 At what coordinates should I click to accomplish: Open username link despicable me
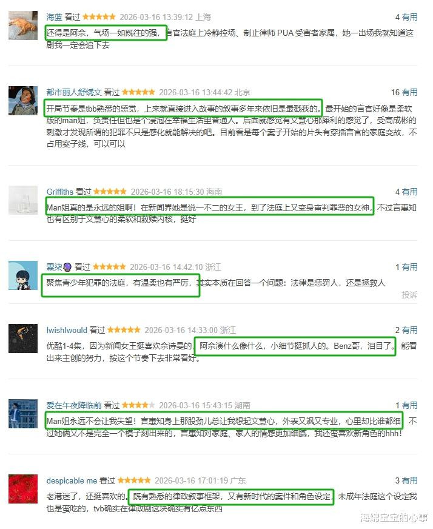coord(72,480)
